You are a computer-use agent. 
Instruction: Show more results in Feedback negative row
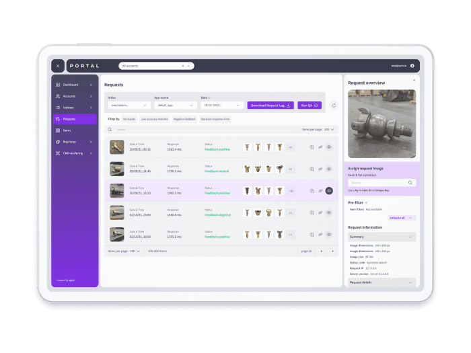(291, 213)
